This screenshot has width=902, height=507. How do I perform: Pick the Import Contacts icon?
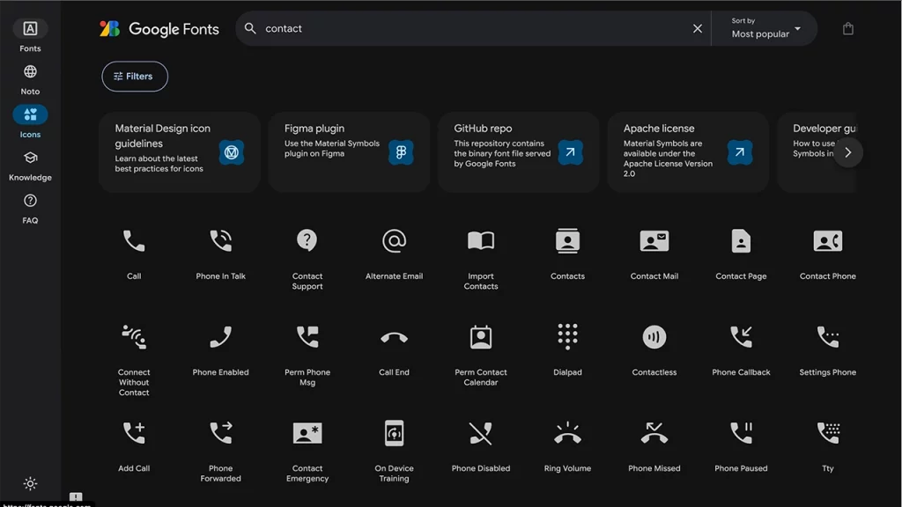click(x=481, y=240)
